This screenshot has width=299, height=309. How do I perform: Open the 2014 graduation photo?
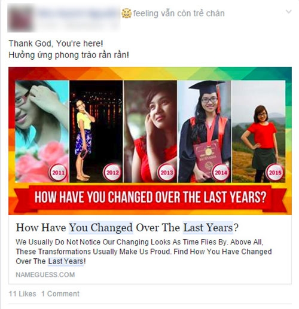pos(205,131)
